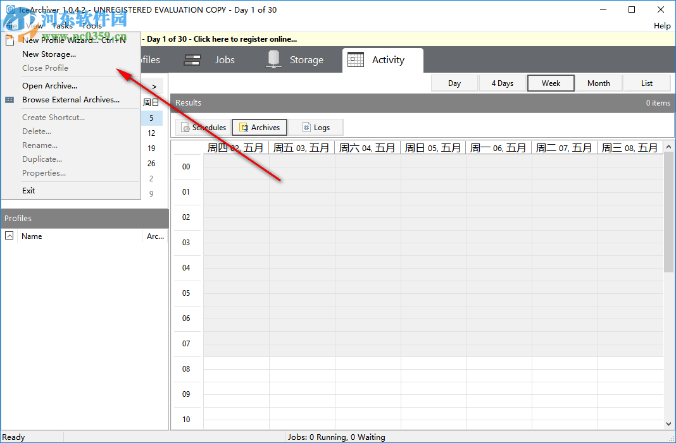Screen dimensions: 676x443
Task: Show the Day view
Action: [x=454, y=83]
